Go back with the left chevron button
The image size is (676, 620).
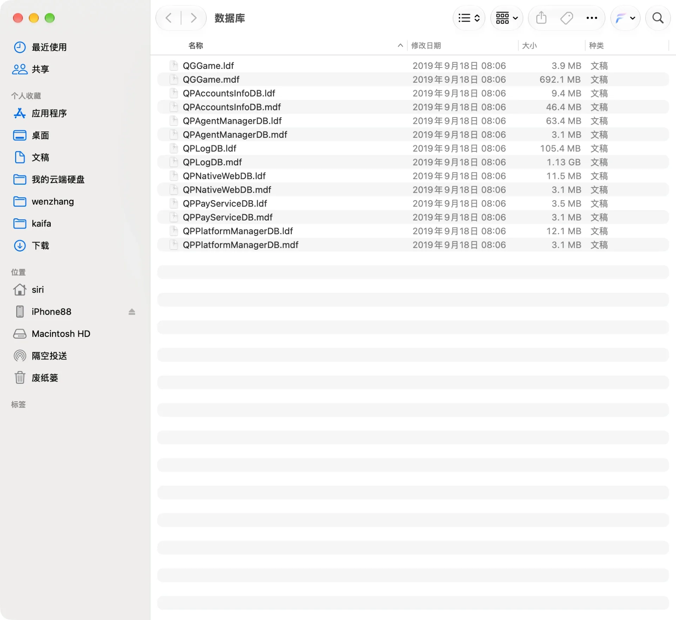point(169,18)
